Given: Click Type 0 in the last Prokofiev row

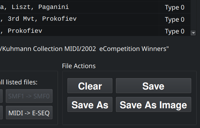Looking at the screenshot, I should pos(174,31).
